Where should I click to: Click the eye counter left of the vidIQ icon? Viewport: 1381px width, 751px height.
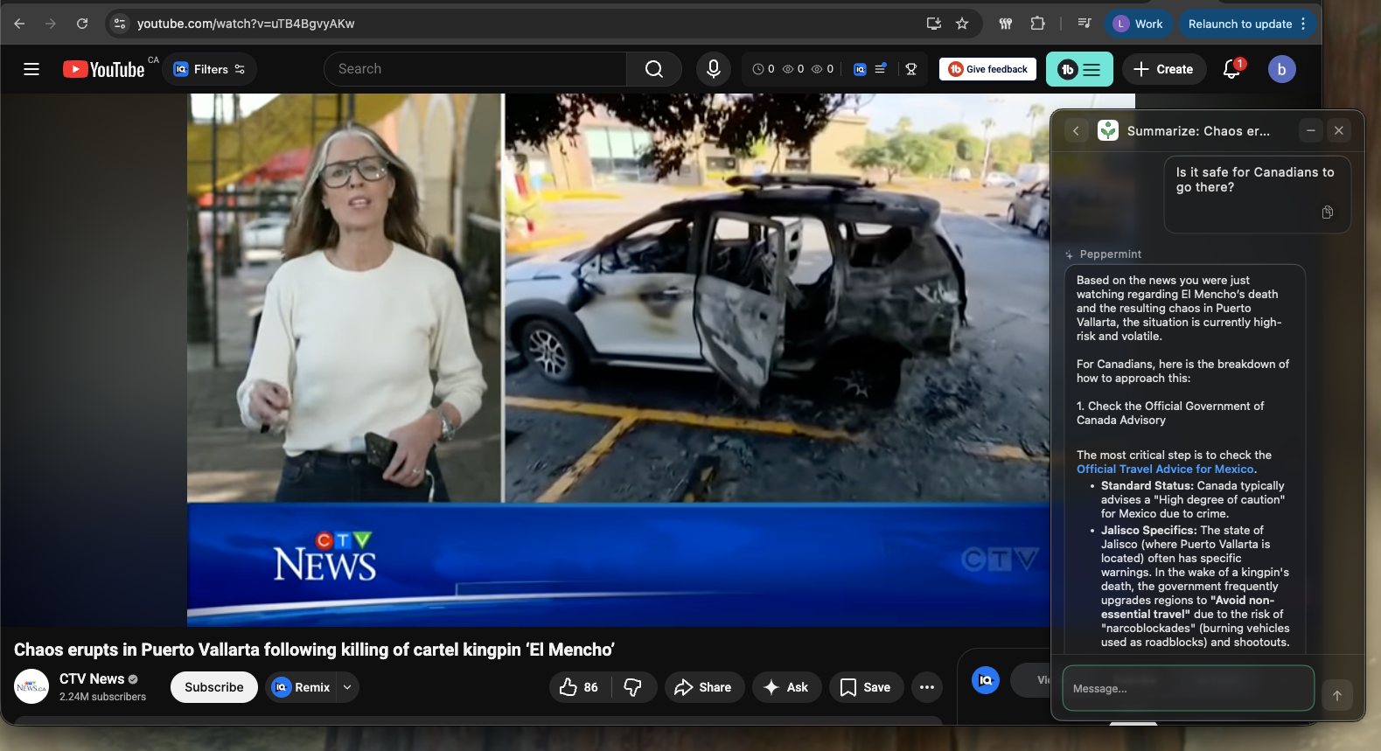822,69
